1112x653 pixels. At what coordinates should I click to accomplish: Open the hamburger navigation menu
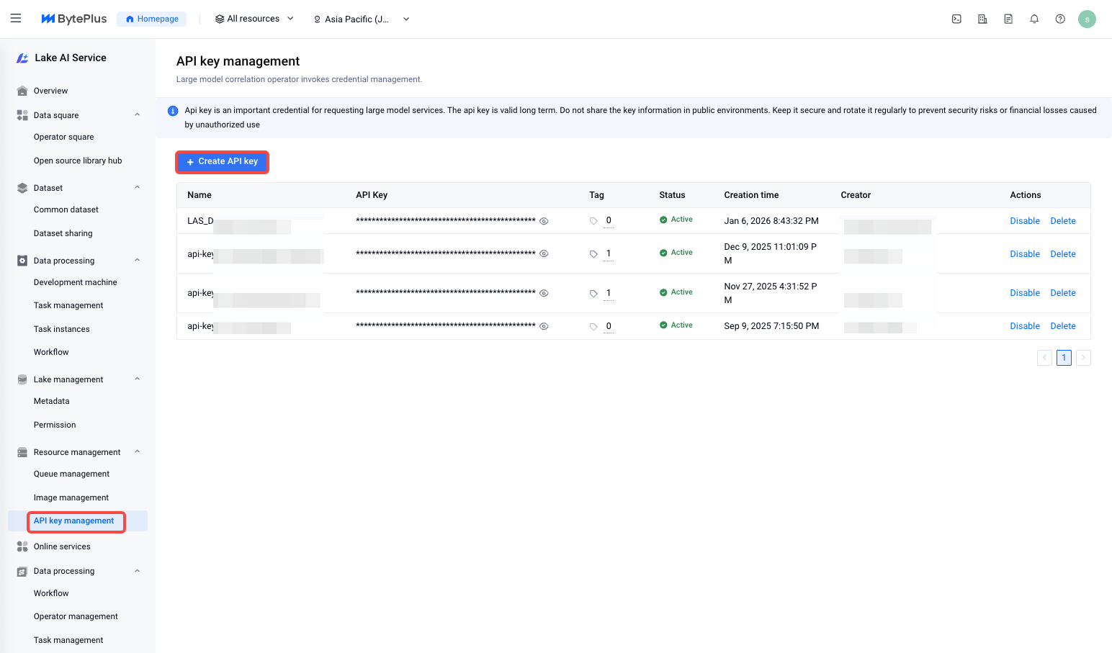tap(16, 19)
